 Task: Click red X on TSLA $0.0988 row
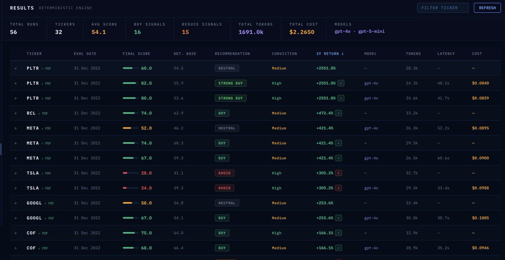339,188
